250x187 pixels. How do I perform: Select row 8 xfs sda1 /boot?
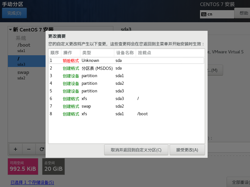pyautogui.click(x=127, y=114)
